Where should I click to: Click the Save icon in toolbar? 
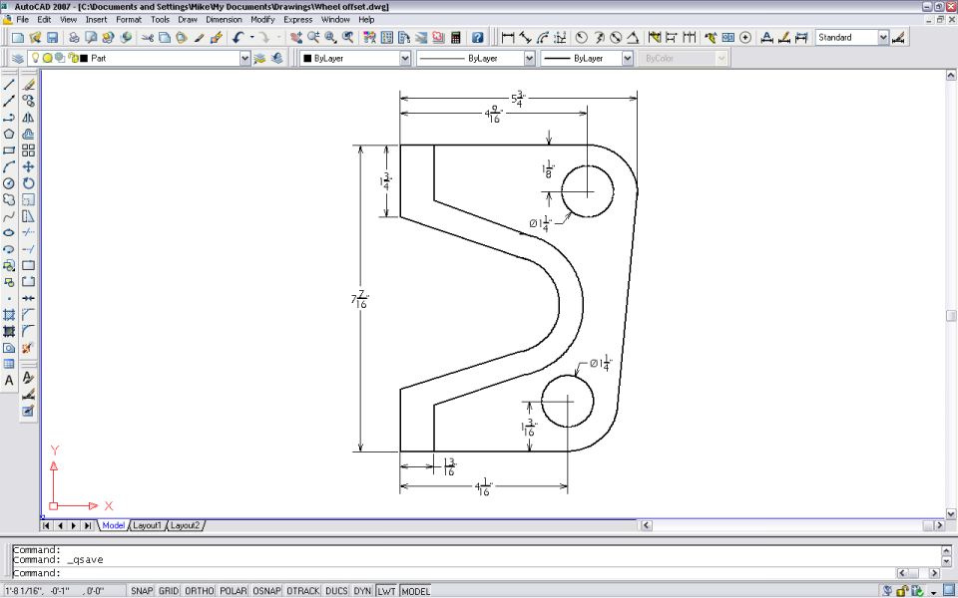click(x=53, y=38)
